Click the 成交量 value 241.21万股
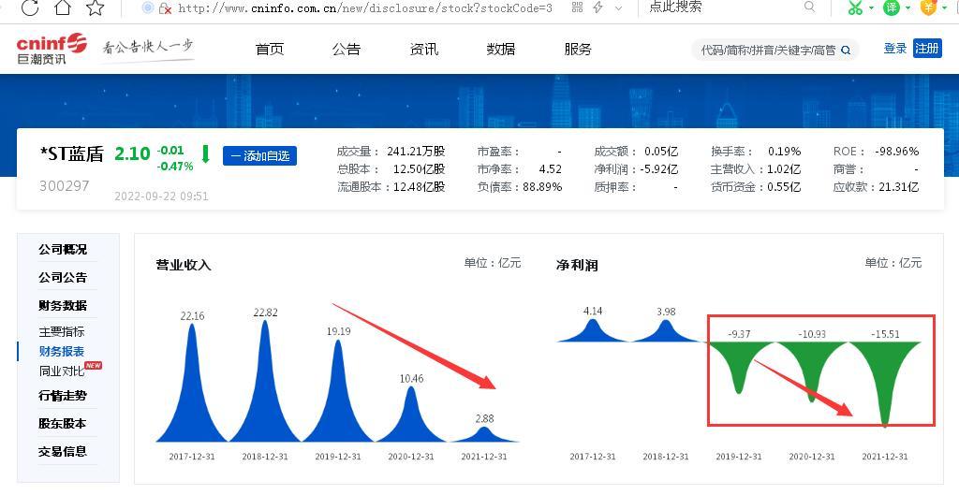The width and height of the screenshot is (959, 495). (x=416, y=152)
